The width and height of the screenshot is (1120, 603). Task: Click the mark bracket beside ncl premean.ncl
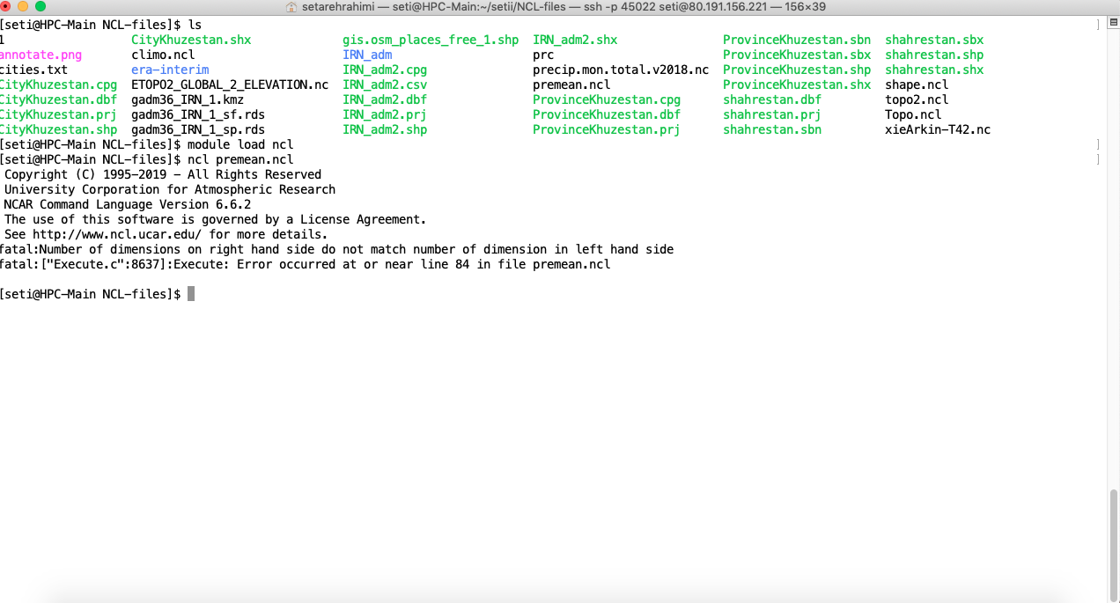pos(1097,159)
